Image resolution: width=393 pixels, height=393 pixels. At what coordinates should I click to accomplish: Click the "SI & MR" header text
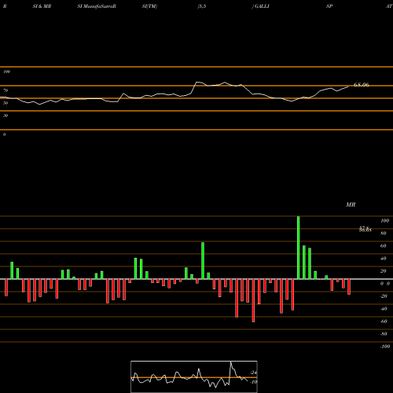click(x=42, y=6)
